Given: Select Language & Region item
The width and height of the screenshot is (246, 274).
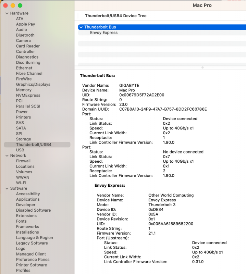Looking at the screenshot, I should click(35, 238).
